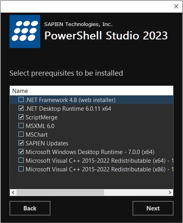Uncheck .NET Desktop Runtime 6.0.11 x64
Viewport: 183px width, 223px height.
21,108
